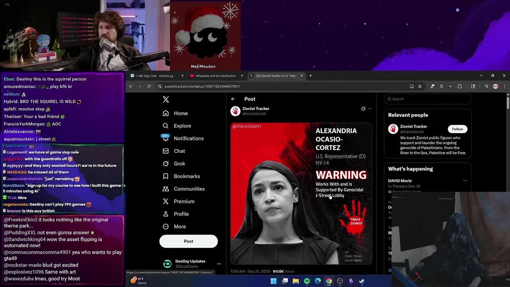Click the Chrome address bar URL

(202, 86)
